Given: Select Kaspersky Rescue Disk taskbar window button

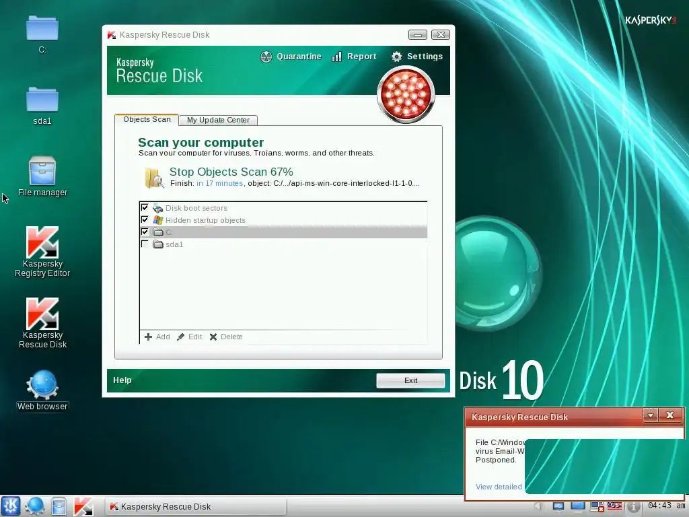Looking at the screenshot, I should click(196, 506).
